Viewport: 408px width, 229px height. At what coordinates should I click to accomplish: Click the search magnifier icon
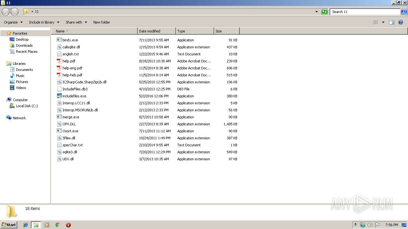(x=404, y=12)
